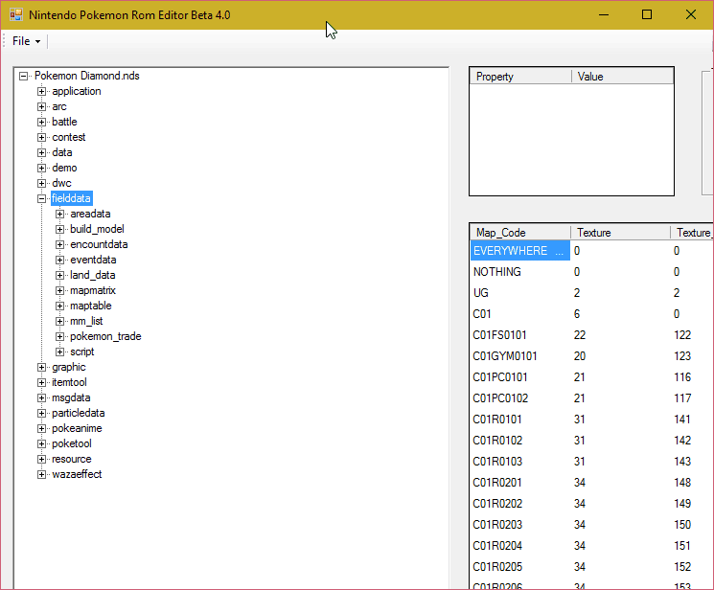Expand the dwc folder node
The width and height of the screenshot is (714, 590).
click(x=41, y=184)
